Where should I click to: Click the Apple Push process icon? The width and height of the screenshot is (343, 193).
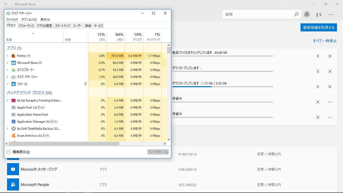coord(14,108)
